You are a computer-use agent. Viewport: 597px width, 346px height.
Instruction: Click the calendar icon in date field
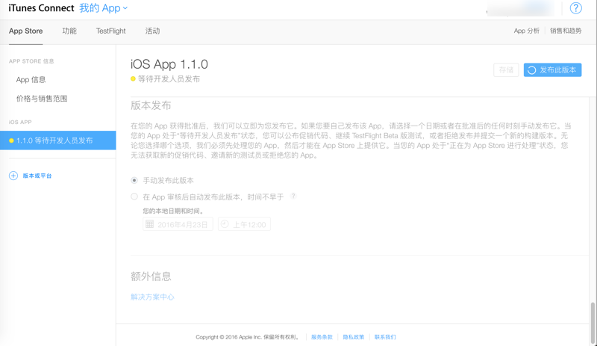[x=150, y=224]
